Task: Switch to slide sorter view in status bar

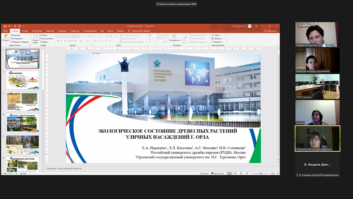Action: click(236, 174)
